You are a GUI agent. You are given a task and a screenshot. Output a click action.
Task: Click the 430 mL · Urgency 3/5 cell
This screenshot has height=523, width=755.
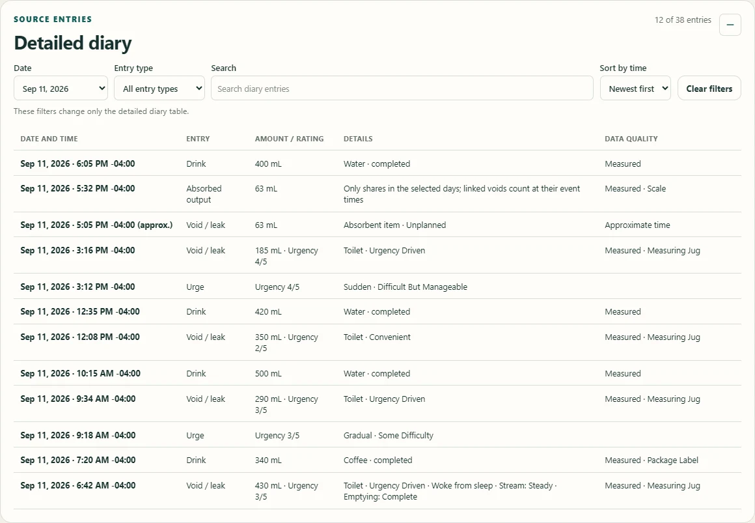click(x=286, y=491)
